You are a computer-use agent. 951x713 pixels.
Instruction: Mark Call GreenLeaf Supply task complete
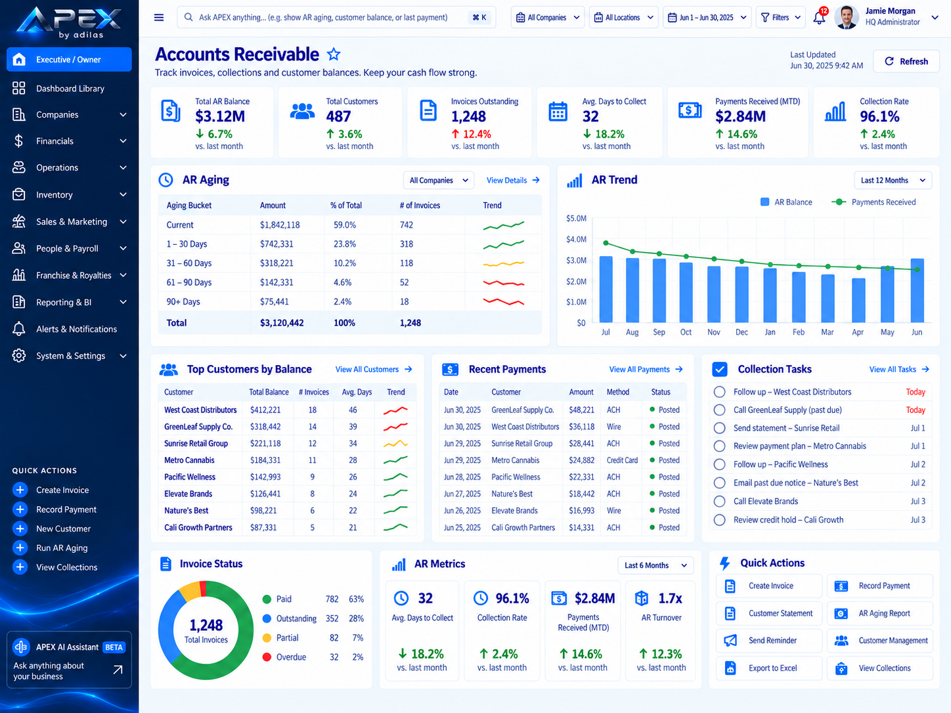(720, 410)
